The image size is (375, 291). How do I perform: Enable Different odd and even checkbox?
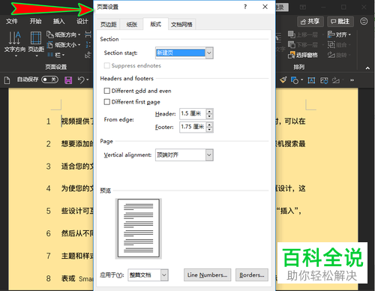pyautogui.click(x=107, y=91)
